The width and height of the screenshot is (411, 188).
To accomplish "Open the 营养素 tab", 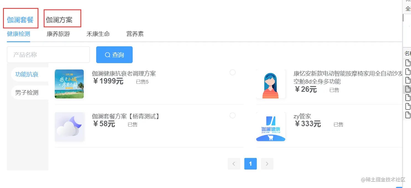I will [135, 34].
